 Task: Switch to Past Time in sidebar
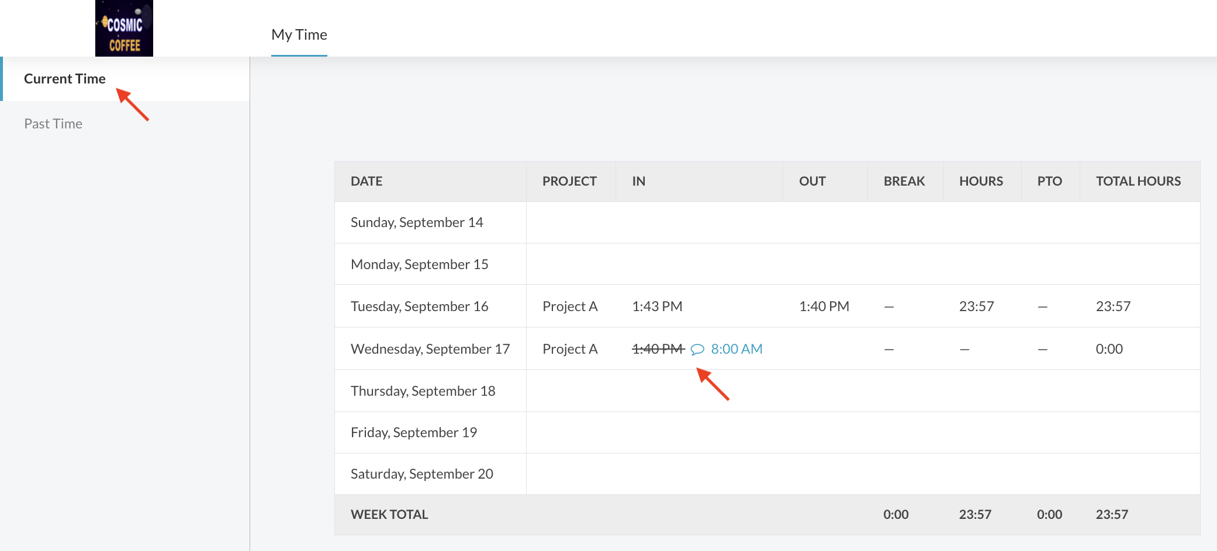coord(53,124)
